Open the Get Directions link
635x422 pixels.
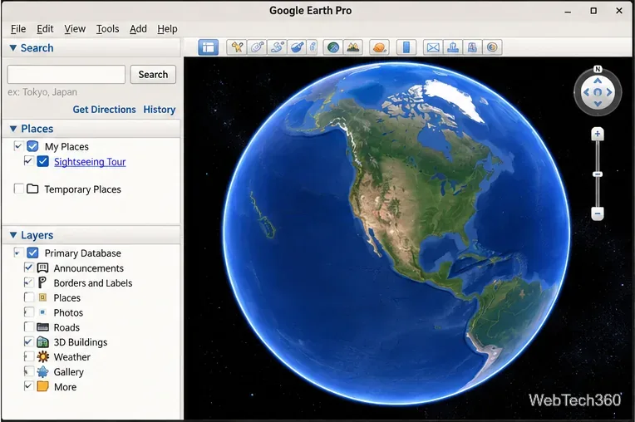pyautogui.click(x=104, y=110)
